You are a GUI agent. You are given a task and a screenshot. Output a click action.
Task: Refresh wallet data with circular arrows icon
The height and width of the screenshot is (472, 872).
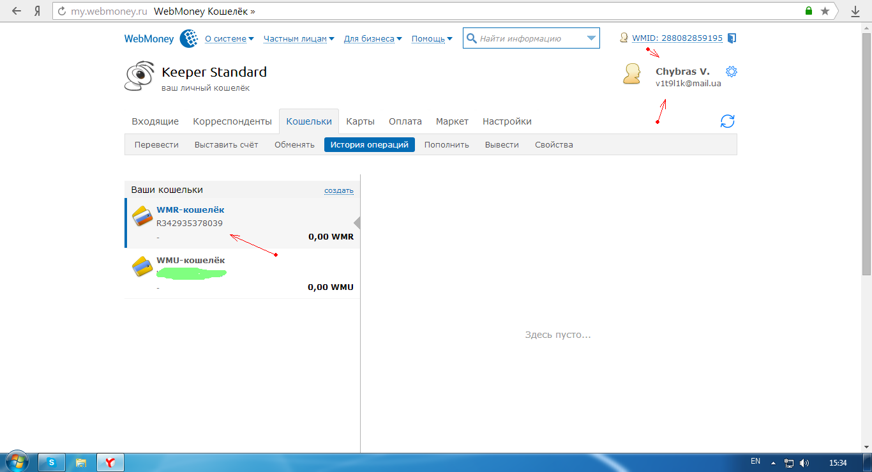(727, 121)
